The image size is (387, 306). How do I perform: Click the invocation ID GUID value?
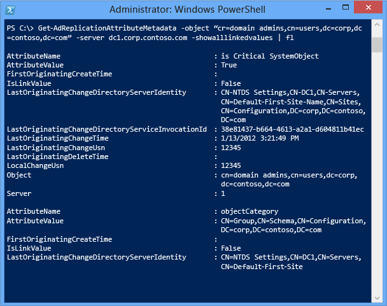(292, 129)
